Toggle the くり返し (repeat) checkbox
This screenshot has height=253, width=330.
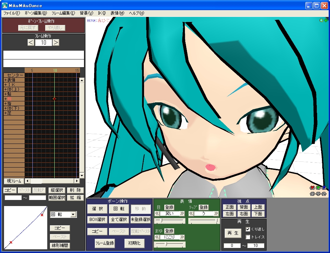(x=248, y=229)
